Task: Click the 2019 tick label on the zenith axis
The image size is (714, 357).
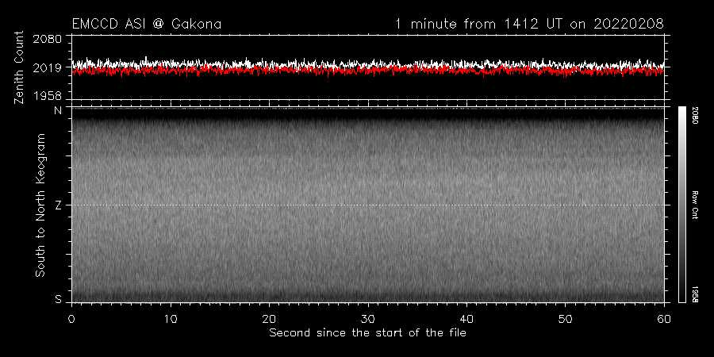Action: point(47,67)
